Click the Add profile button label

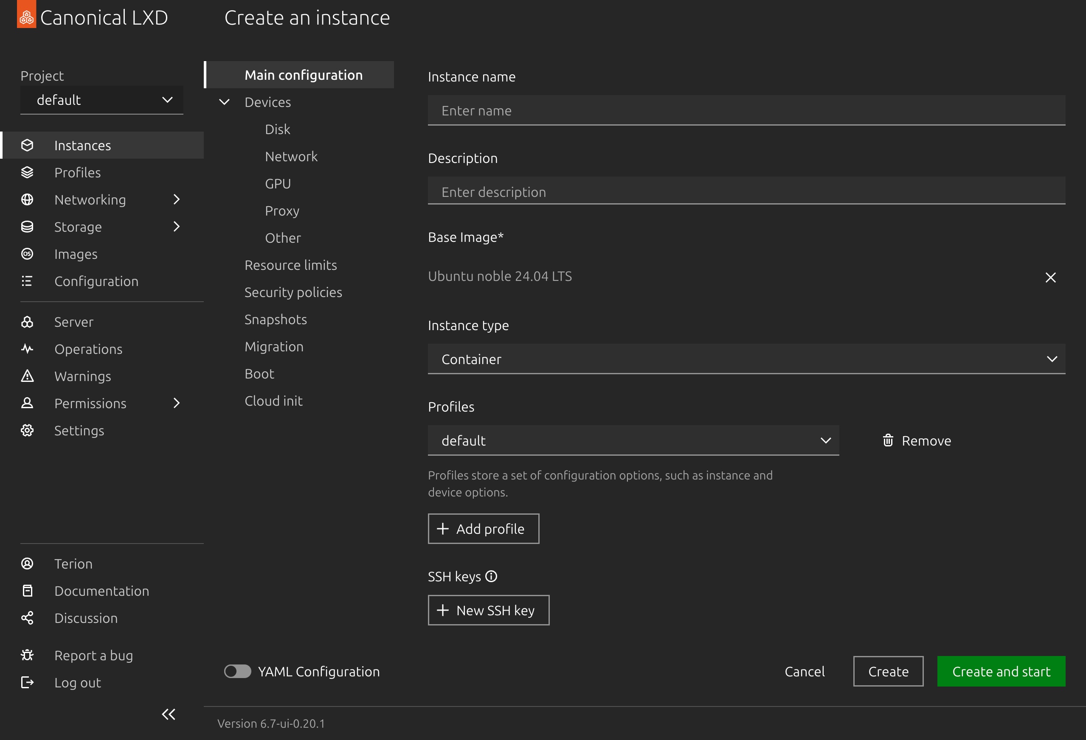(x=490, y=529)
